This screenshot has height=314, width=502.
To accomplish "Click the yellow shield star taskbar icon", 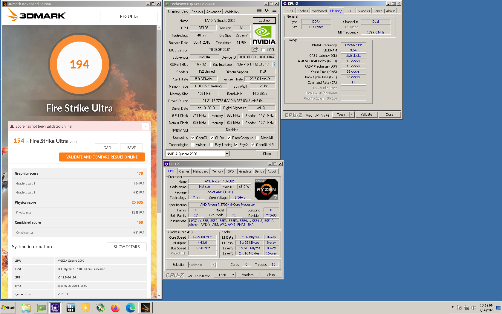I will (86, 307).
